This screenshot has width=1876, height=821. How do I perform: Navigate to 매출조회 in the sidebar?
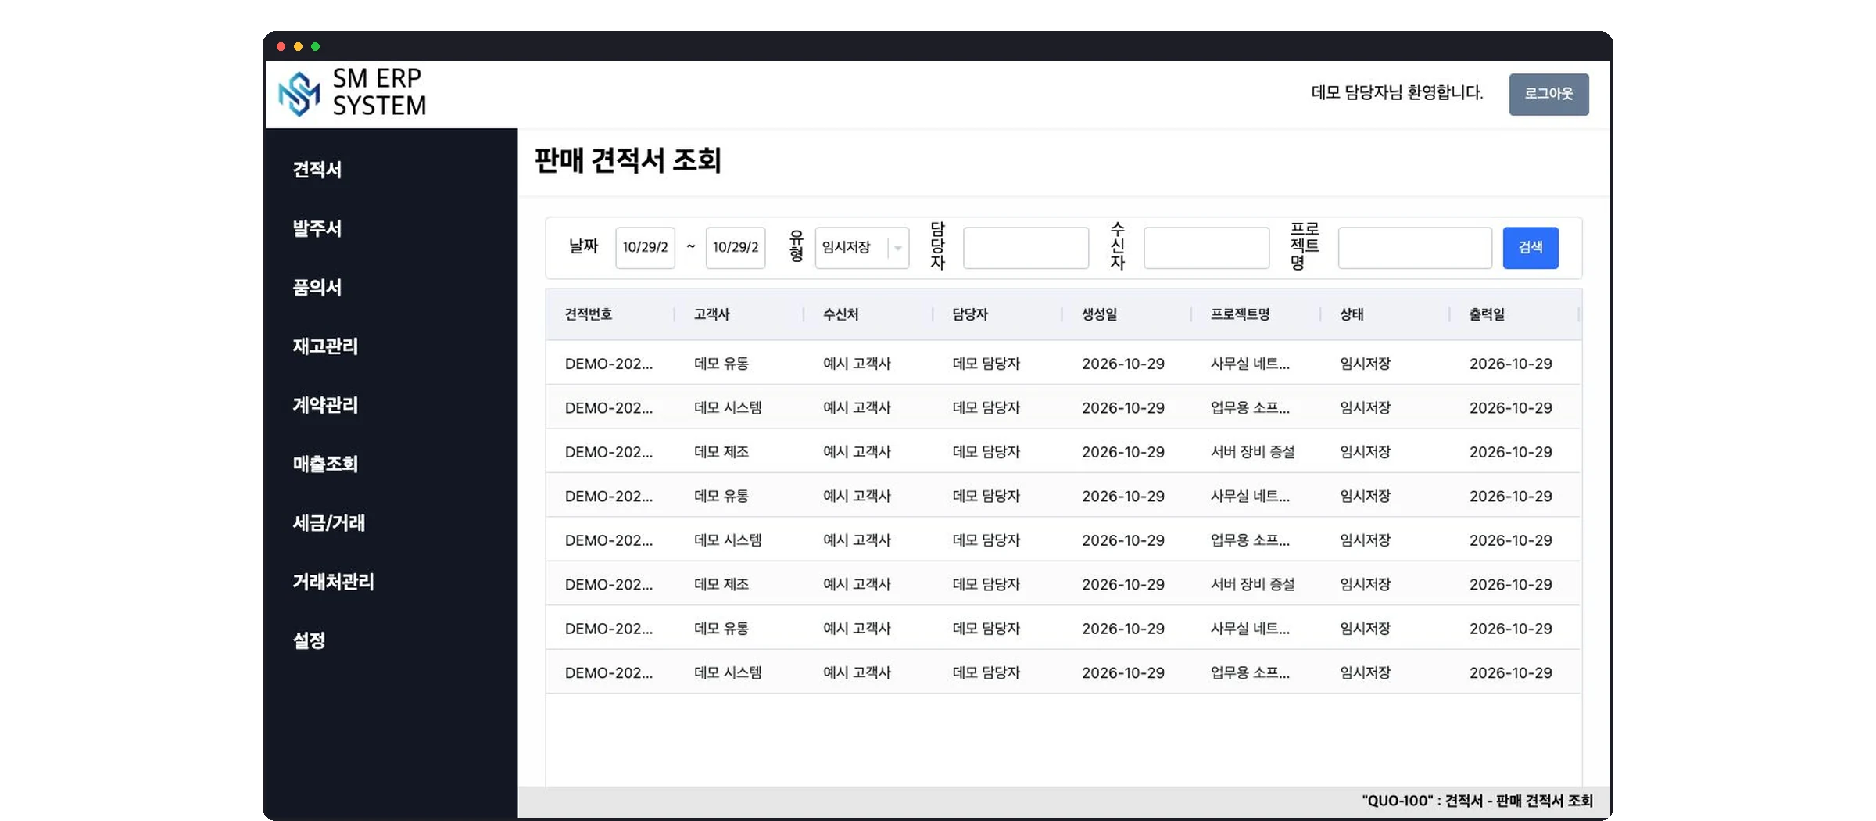[x=325, y=464]
